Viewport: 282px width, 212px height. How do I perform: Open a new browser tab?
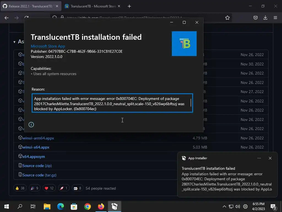(129, 6)
